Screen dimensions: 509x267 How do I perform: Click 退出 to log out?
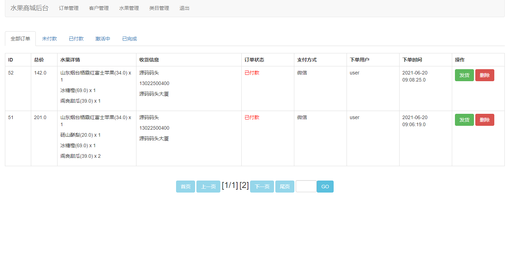coord(184,8)
